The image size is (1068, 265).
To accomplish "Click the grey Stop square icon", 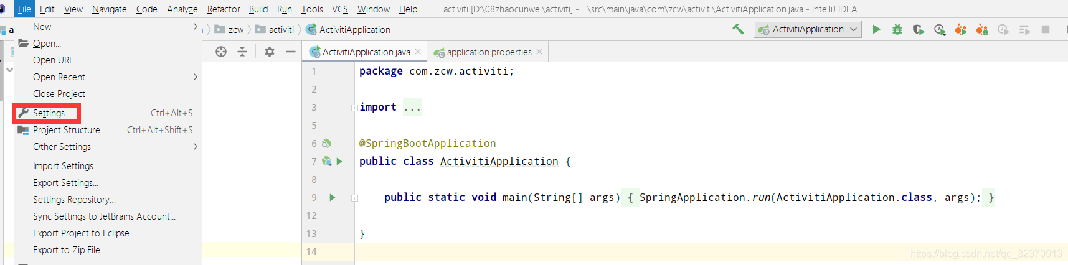I will pos(1046,29).
